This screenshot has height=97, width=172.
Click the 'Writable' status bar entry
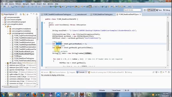click(x=102, y=91)
